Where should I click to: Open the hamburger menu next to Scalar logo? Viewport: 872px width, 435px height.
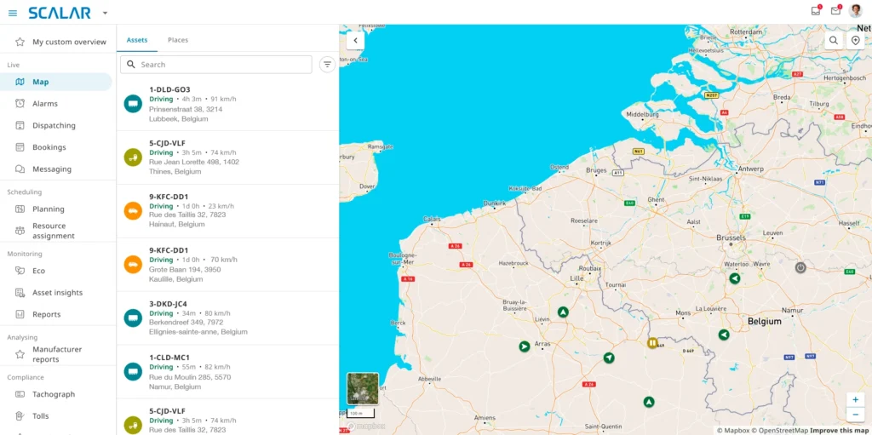12,13
